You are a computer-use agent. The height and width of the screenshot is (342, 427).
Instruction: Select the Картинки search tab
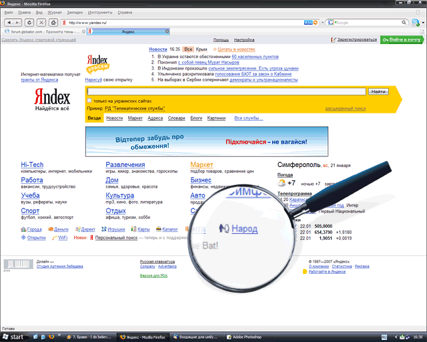(x=216, y=118)
